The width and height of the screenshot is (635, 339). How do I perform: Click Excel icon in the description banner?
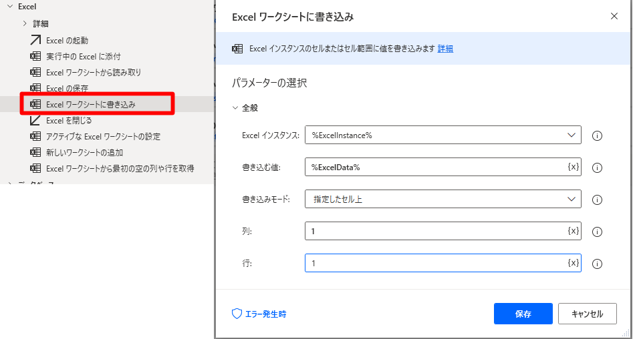click(x=237, y=49)
